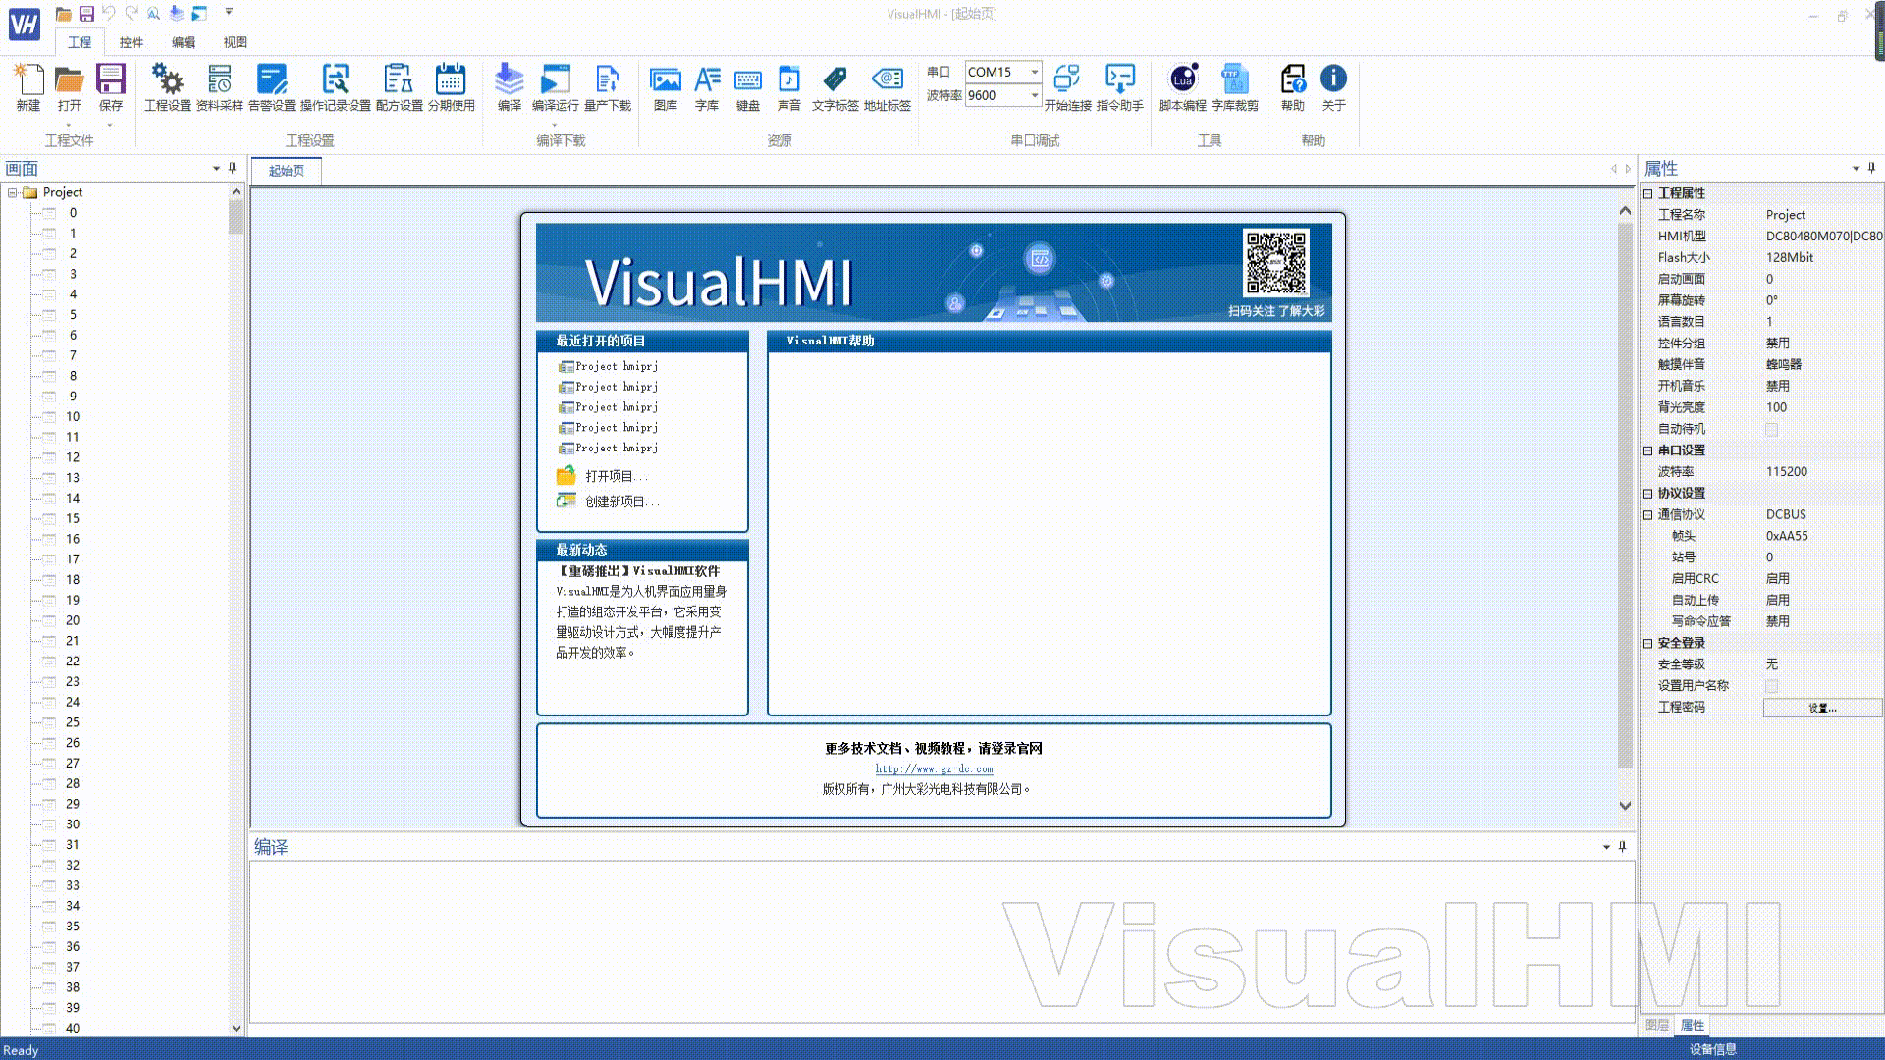The height and width of the screenshot is (1060, 1885).
Task: Click the 关于 about icon
Action: (1334, 87)
